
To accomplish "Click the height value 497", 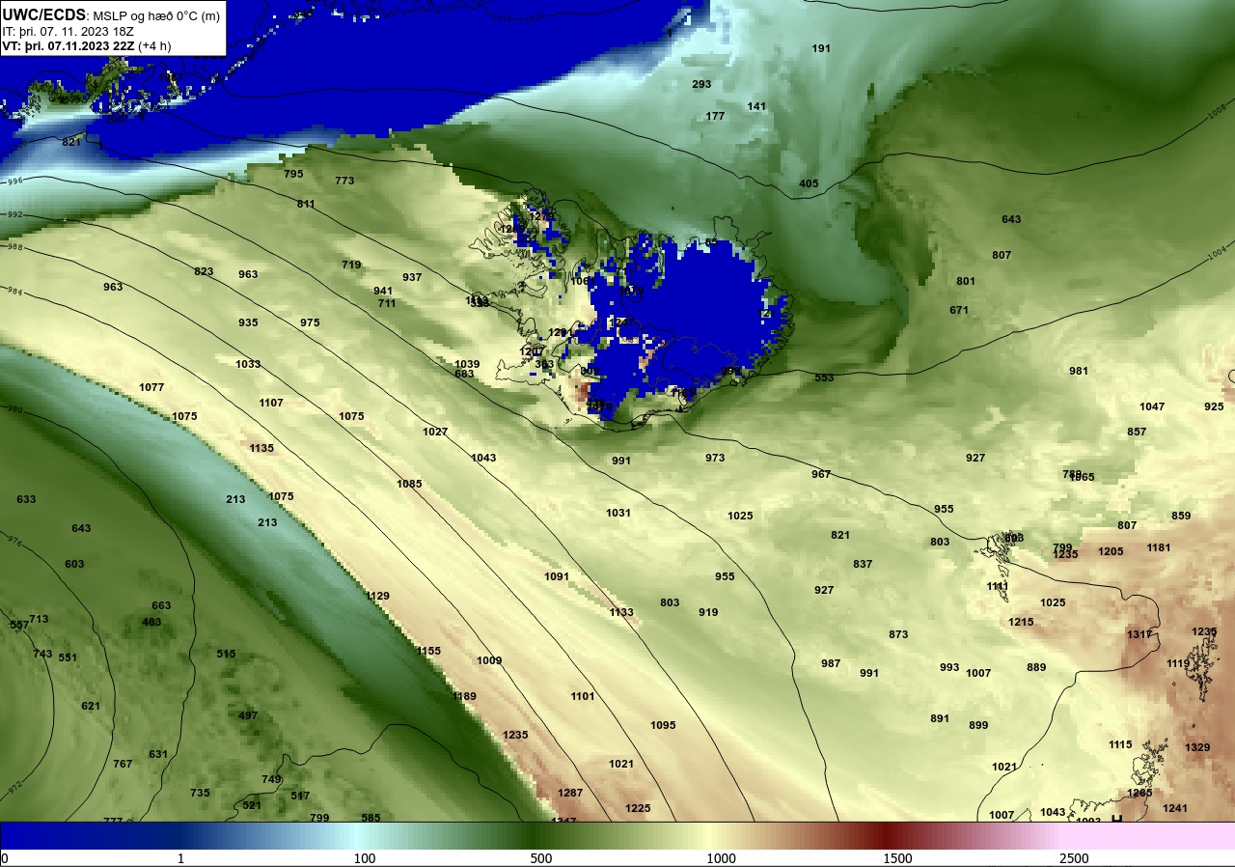I will click(x=248, y=715).
